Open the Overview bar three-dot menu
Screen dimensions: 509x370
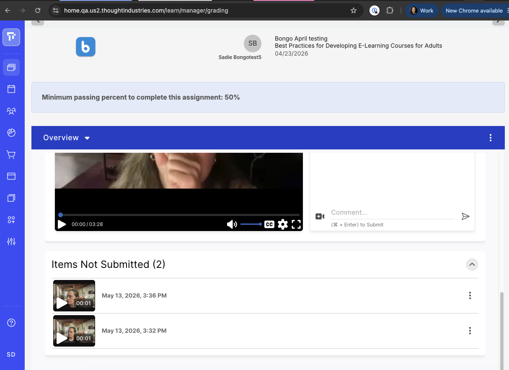tap(491, 138)
